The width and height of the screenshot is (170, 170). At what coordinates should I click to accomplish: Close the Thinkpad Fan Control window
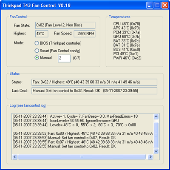tap(165, 6)
